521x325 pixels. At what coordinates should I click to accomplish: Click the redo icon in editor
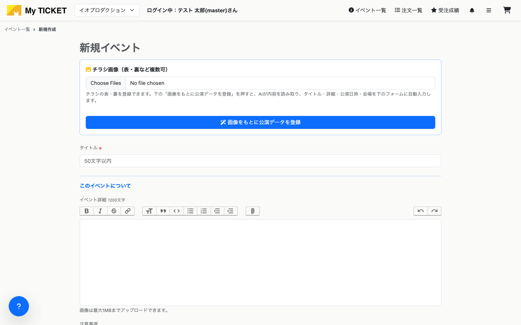(x=435, y=211)
